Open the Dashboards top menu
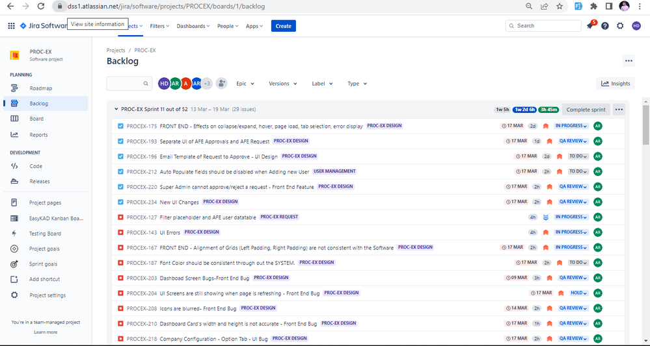The width and height of the screenshot is (650, 346). pyautogui.click(x=193, y=26)
